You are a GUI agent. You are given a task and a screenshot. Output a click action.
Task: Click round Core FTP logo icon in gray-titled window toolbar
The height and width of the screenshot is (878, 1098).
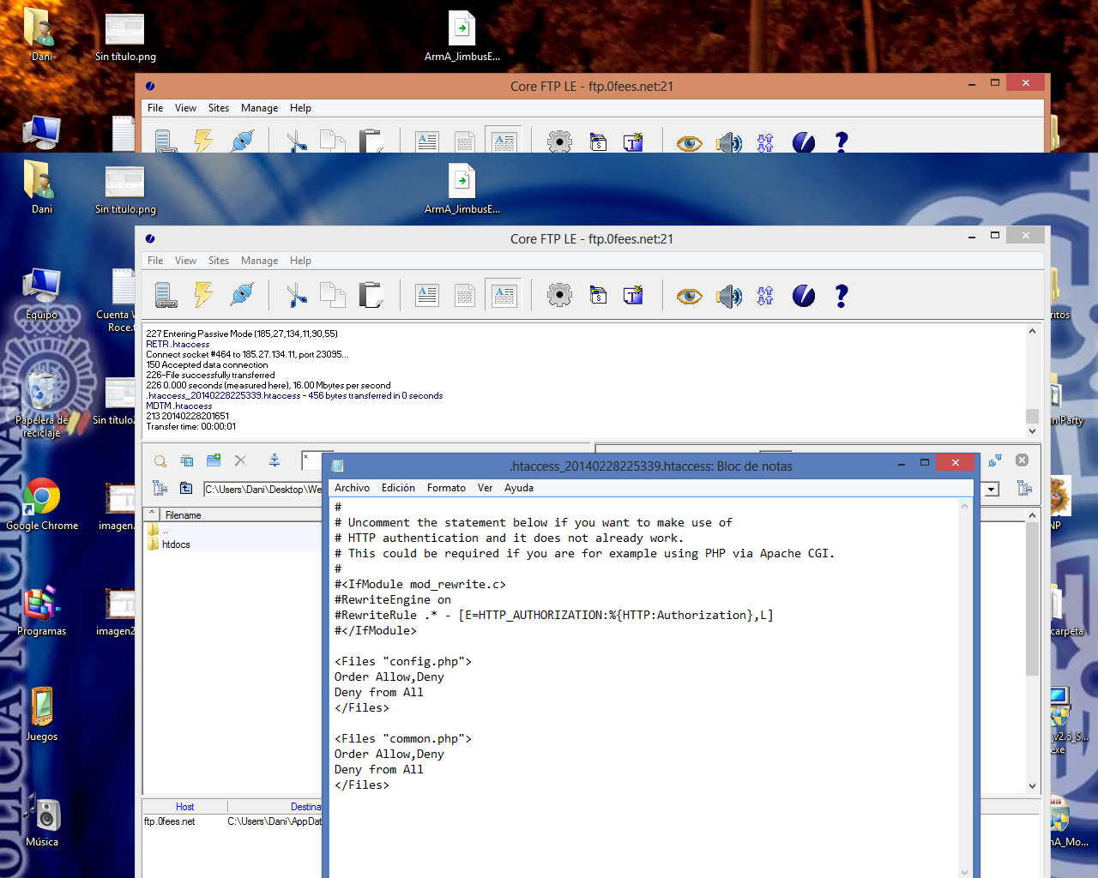click(x=804, y=296)
